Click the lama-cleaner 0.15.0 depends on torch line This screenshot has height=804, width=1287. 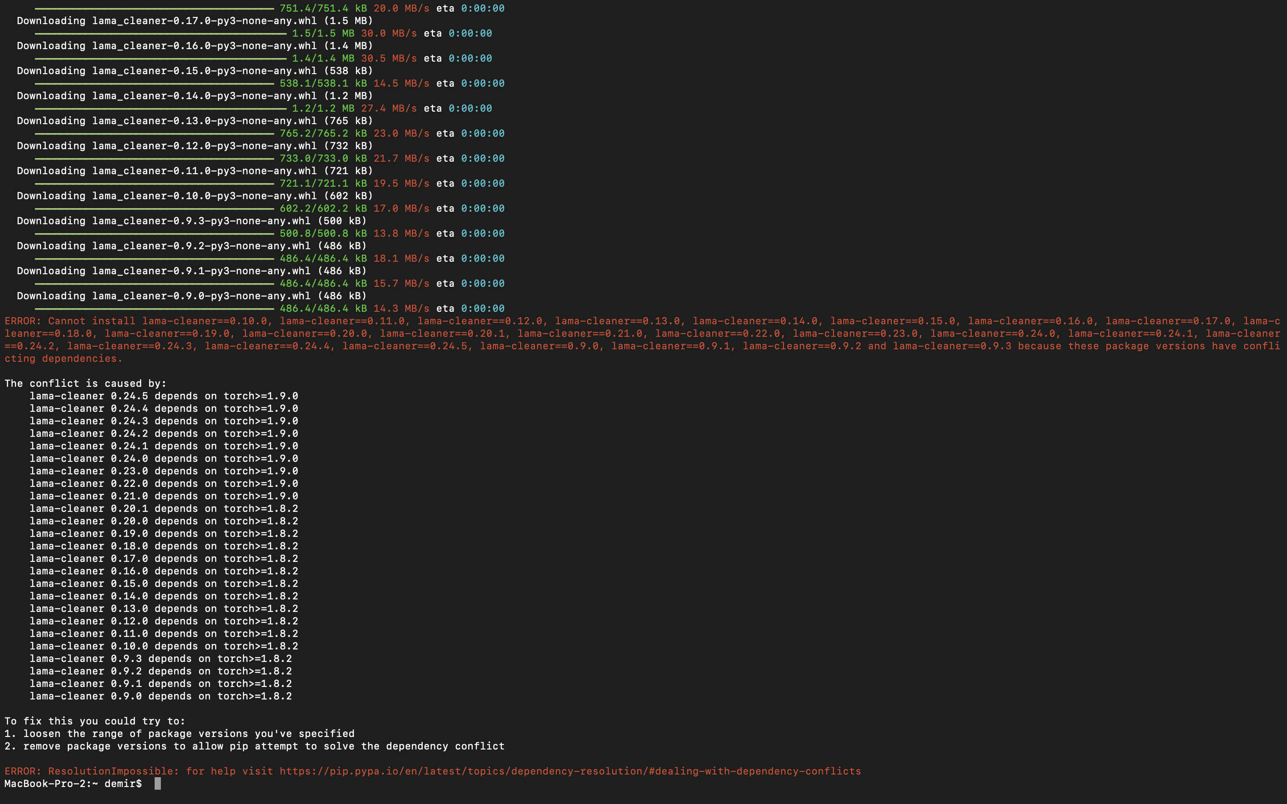163,584
